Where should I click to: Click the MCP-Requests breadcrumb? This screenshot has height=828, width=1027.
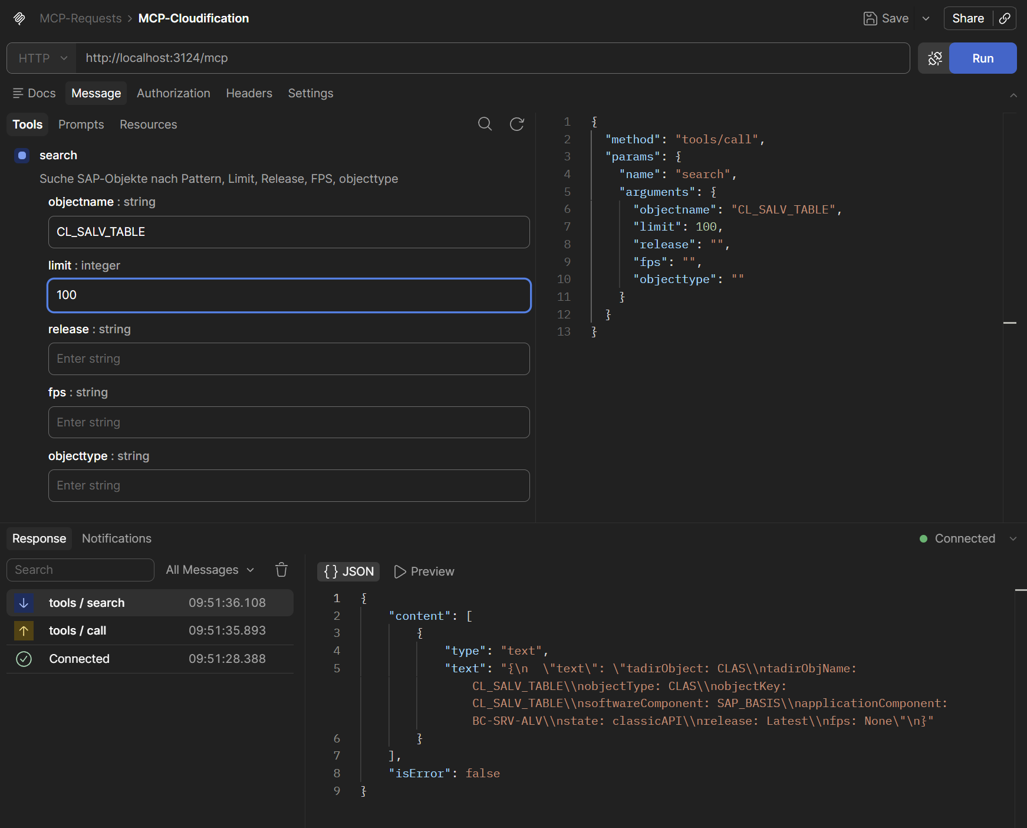click(x=80, y=18)
